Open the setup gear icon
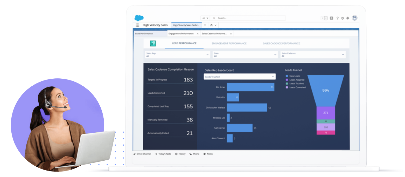This screenshot has width=405, height=177. (x=343, y=18)
